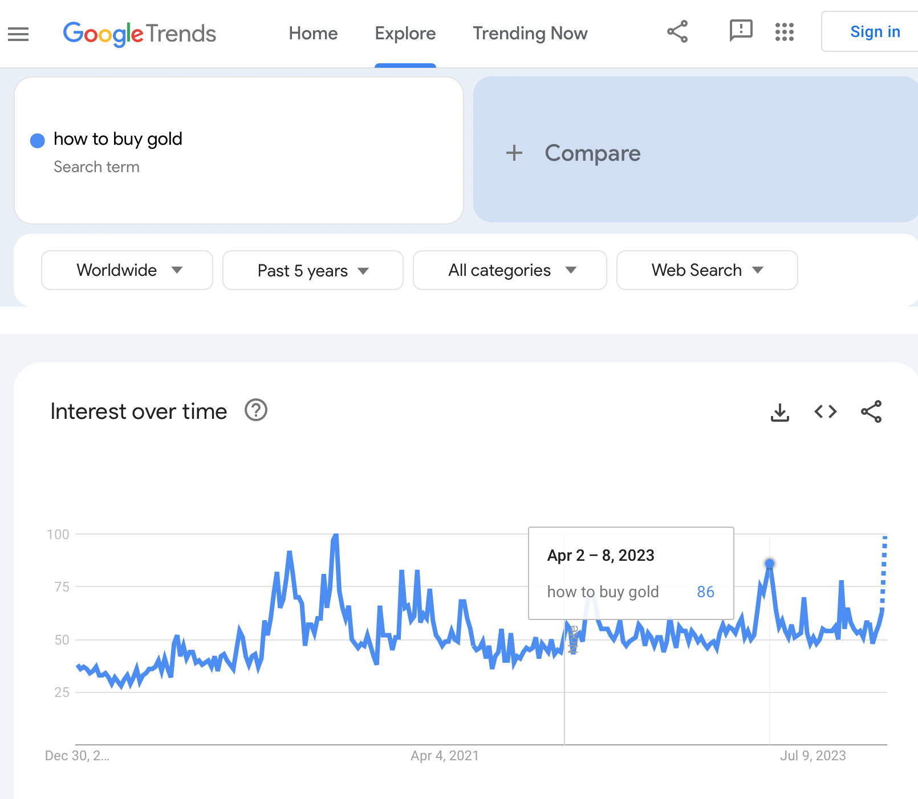Go to the Home tab
The width and height of the screenshot is (918, 799).
[313, 34]
